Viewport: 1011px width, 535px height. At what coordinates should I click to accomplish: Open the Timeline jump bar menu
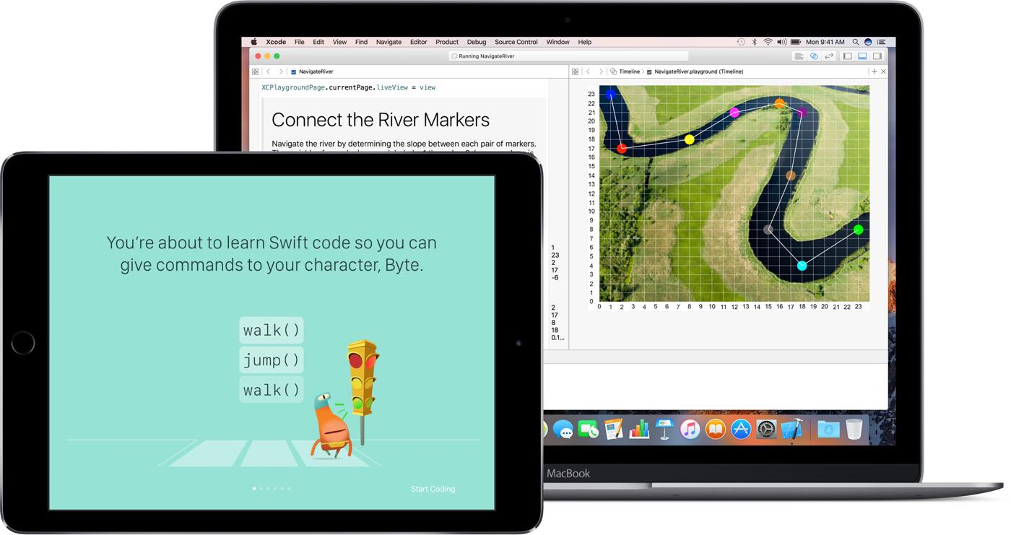pos(625,71)
